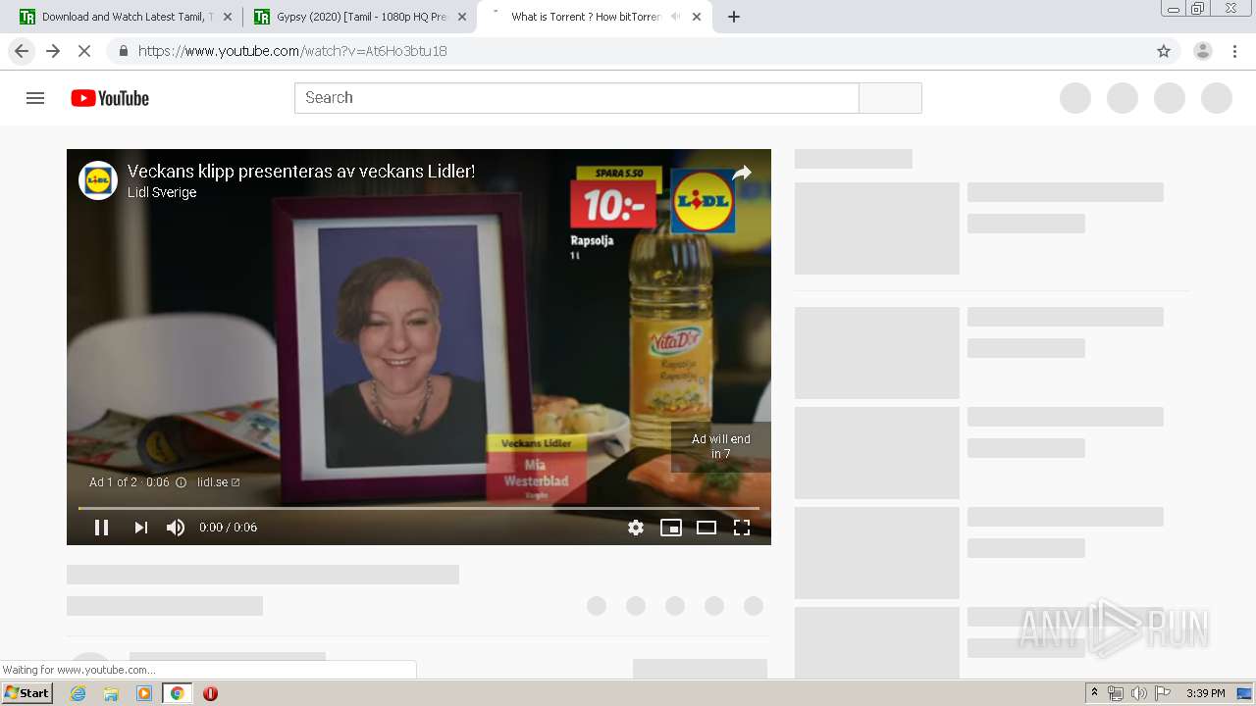Open video title 'Veckans klipp presenteras'
The image size is (1256, 706).
[301, 172]
